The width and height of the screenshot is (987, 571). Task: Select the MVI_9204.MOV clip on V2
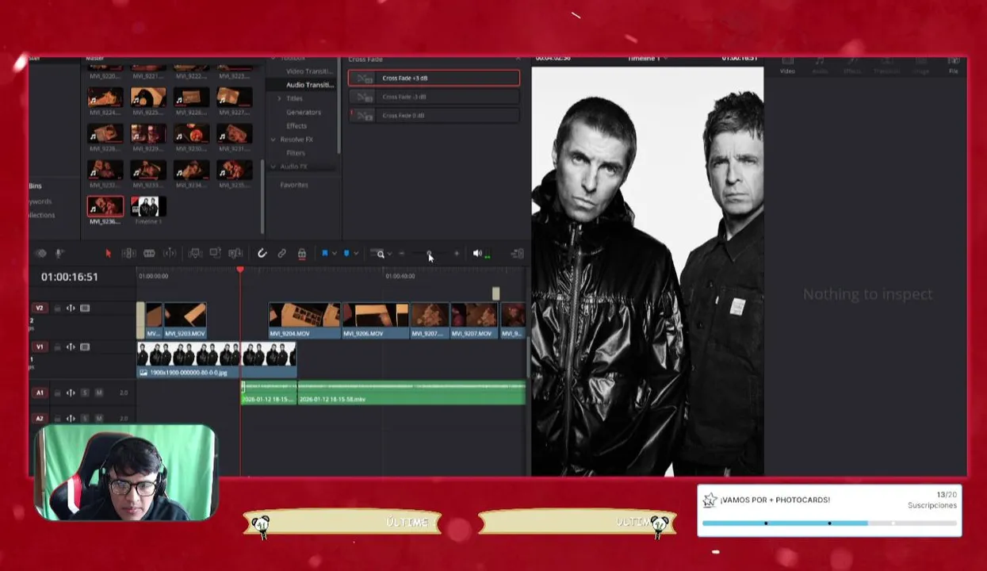click(304, 320)
